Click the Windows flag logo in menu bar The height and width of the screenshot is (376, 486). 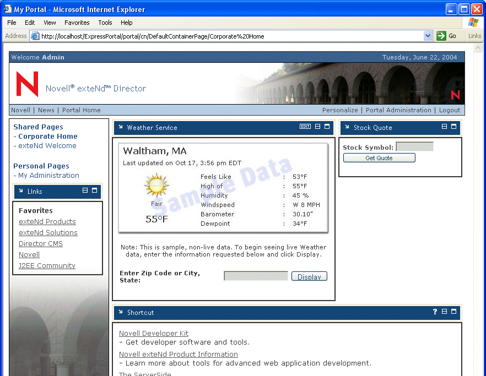(473, 23)
